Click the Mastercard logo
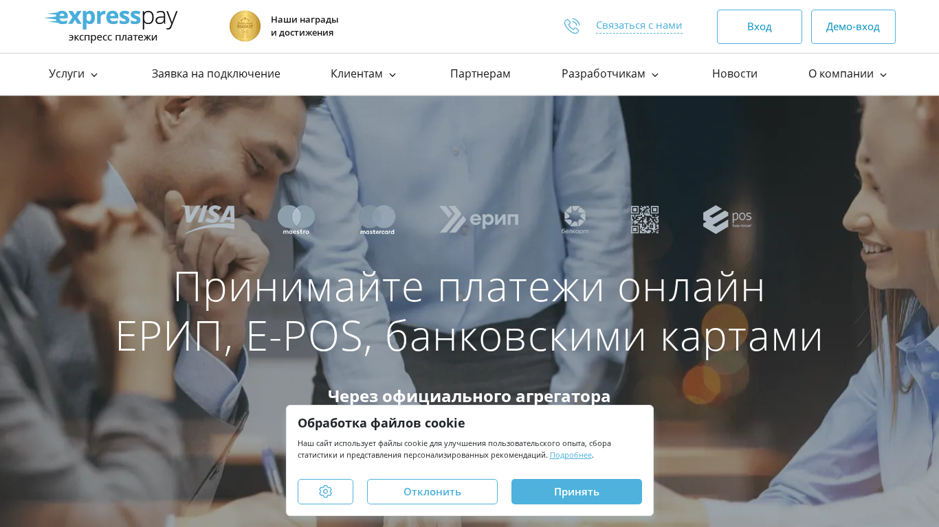This screenshot has width=939, height=527. point(377,220)
